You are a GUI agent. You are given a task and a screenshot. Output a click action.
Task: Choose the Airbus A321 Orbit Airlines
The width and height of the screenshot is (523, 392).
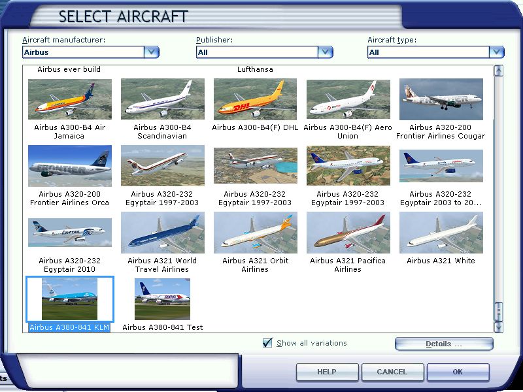255,233
